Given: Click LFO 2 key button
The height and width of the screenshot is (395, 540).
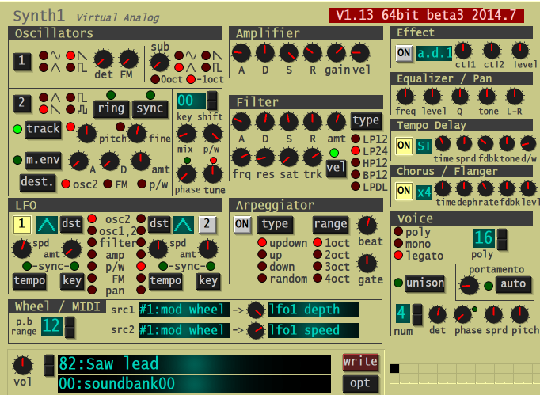Looking at the screenshot, I should point(208,281).
